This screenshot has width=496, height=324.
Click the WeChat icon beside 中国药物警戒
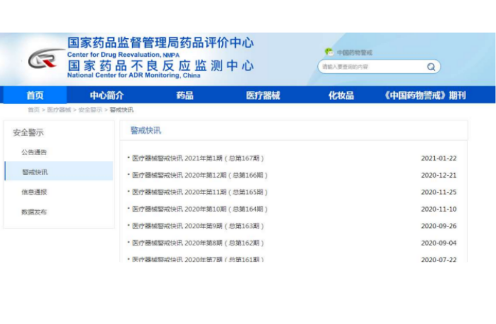tap(329, 52)
